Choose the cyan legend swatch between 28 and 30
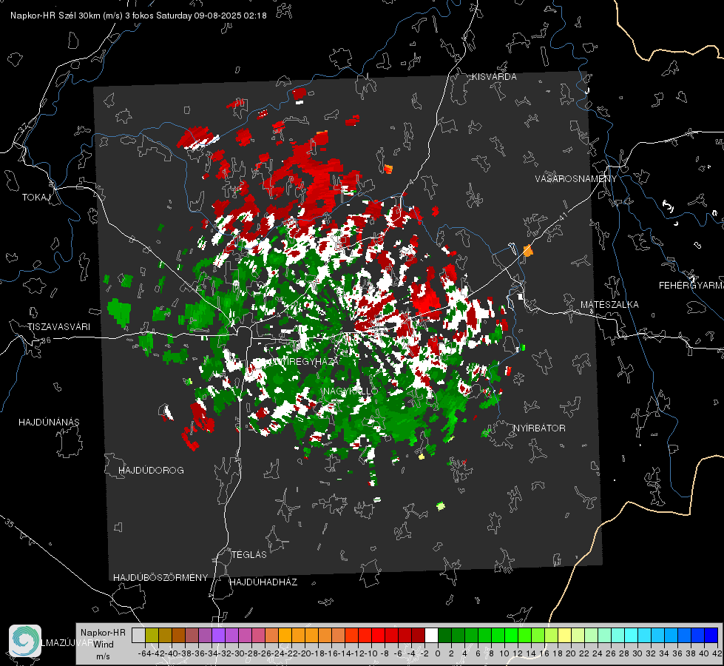This screenshot has width=724, height=666. point(632,635)
